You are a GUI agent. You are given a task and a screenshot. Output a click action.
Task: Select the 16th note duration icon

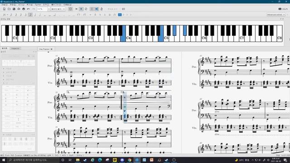(x=21, y=14)
